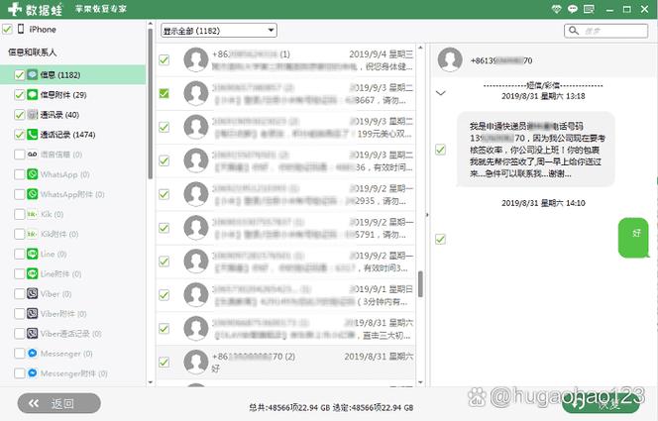658x421 pixels.
Task: Click the Line (0) icon
Action: [33, 254]
